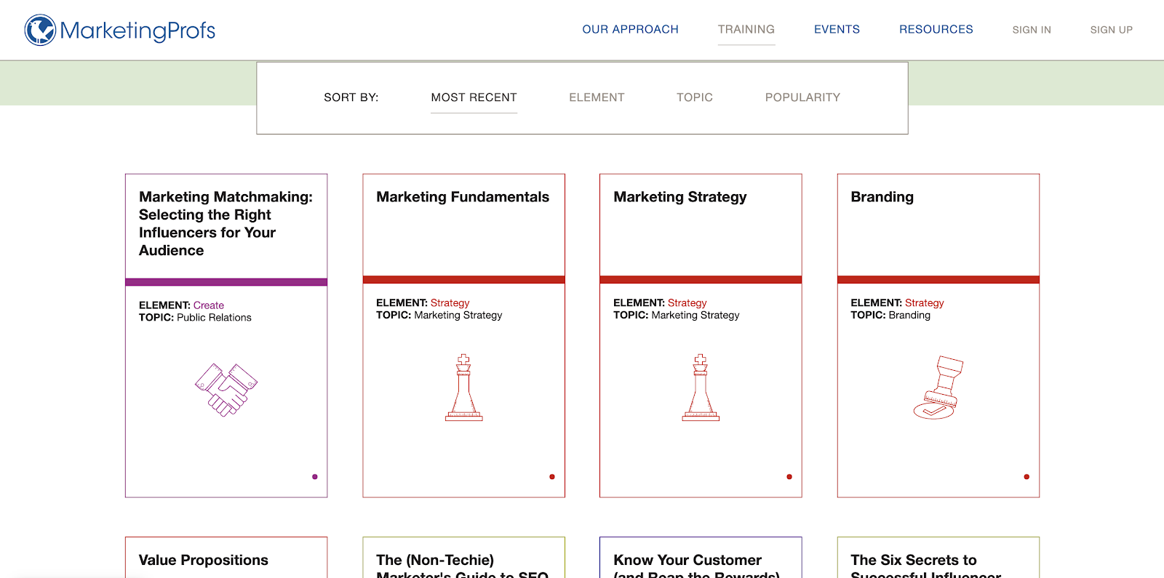The width and height of the screenshot is (1164, 578).
Task: Click the handshake icon on Marketing Matchmaking card
Action: (226, 390)
